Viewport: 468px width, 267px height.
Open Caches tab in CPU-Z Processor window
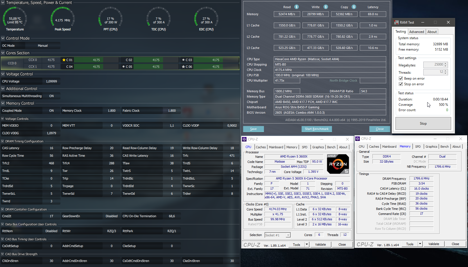click(x=261, y=147)
